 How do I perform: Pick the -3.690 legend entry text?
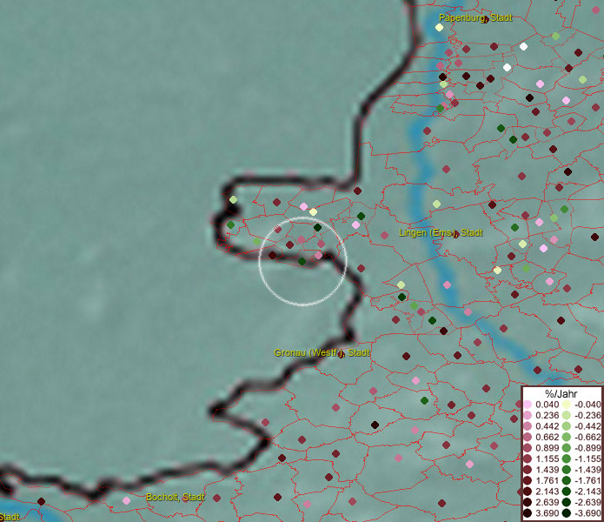[587, 513]
